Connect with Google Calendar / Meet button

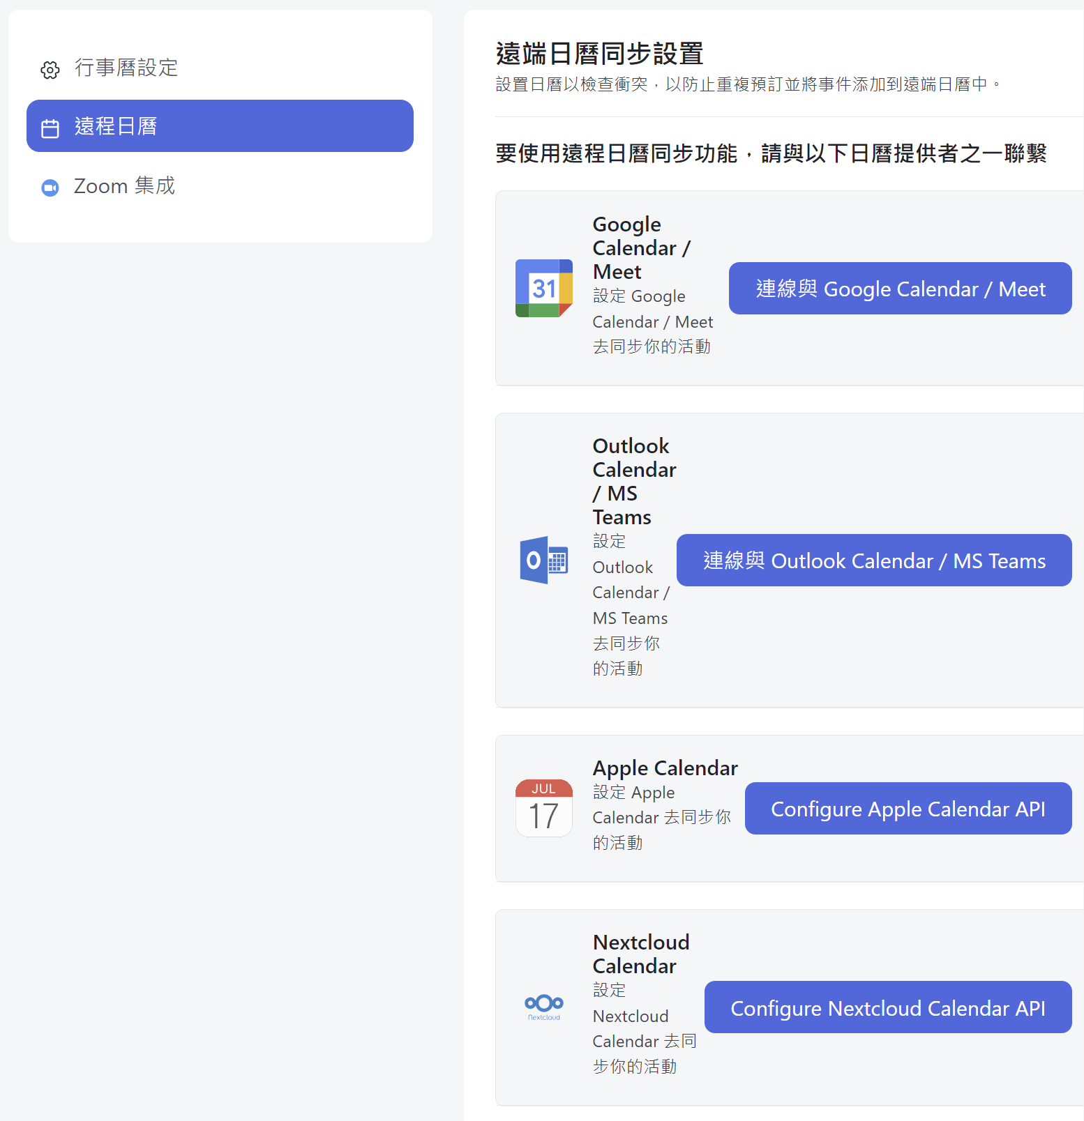click(901, 288)
